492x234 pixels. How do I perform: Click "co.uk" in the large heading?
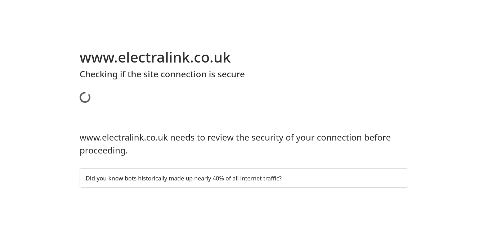click(212, 58)
